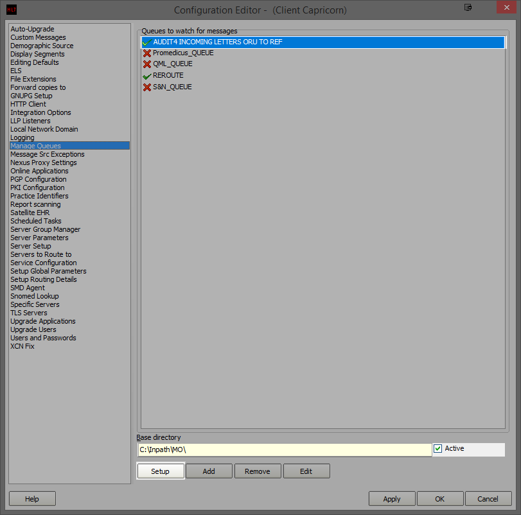Click red X icon beside S&N_QUEUE
The height and width of the screenshot is (515, 521).
pos(147,87)
